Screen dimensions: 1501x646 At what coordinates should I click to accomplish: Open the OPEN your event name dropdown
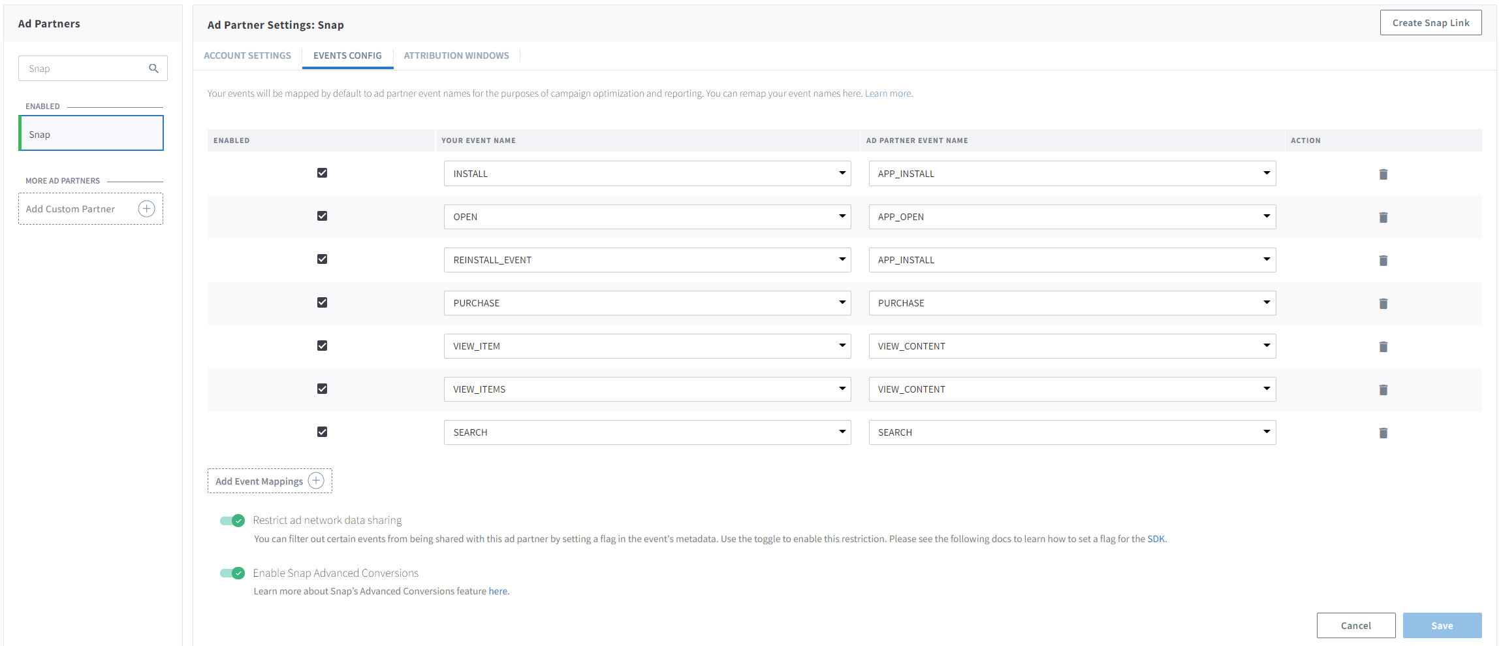[647, 217]
